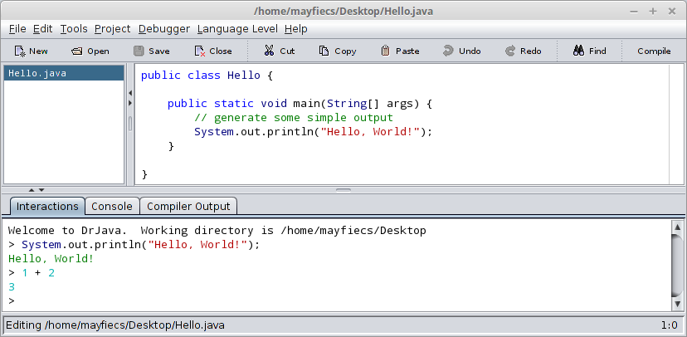This screenshot has height=337, width=687.
Task: Open a file using the Open toolbar button
Action: coord(90,51)
